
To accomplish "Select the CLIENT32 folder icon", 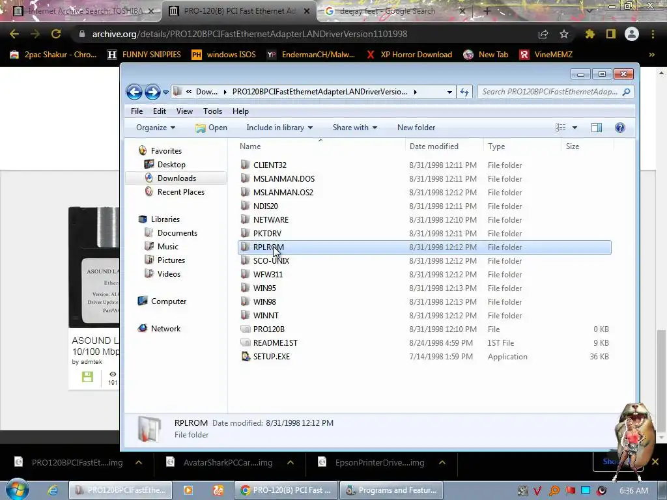I will click(245, 165).
